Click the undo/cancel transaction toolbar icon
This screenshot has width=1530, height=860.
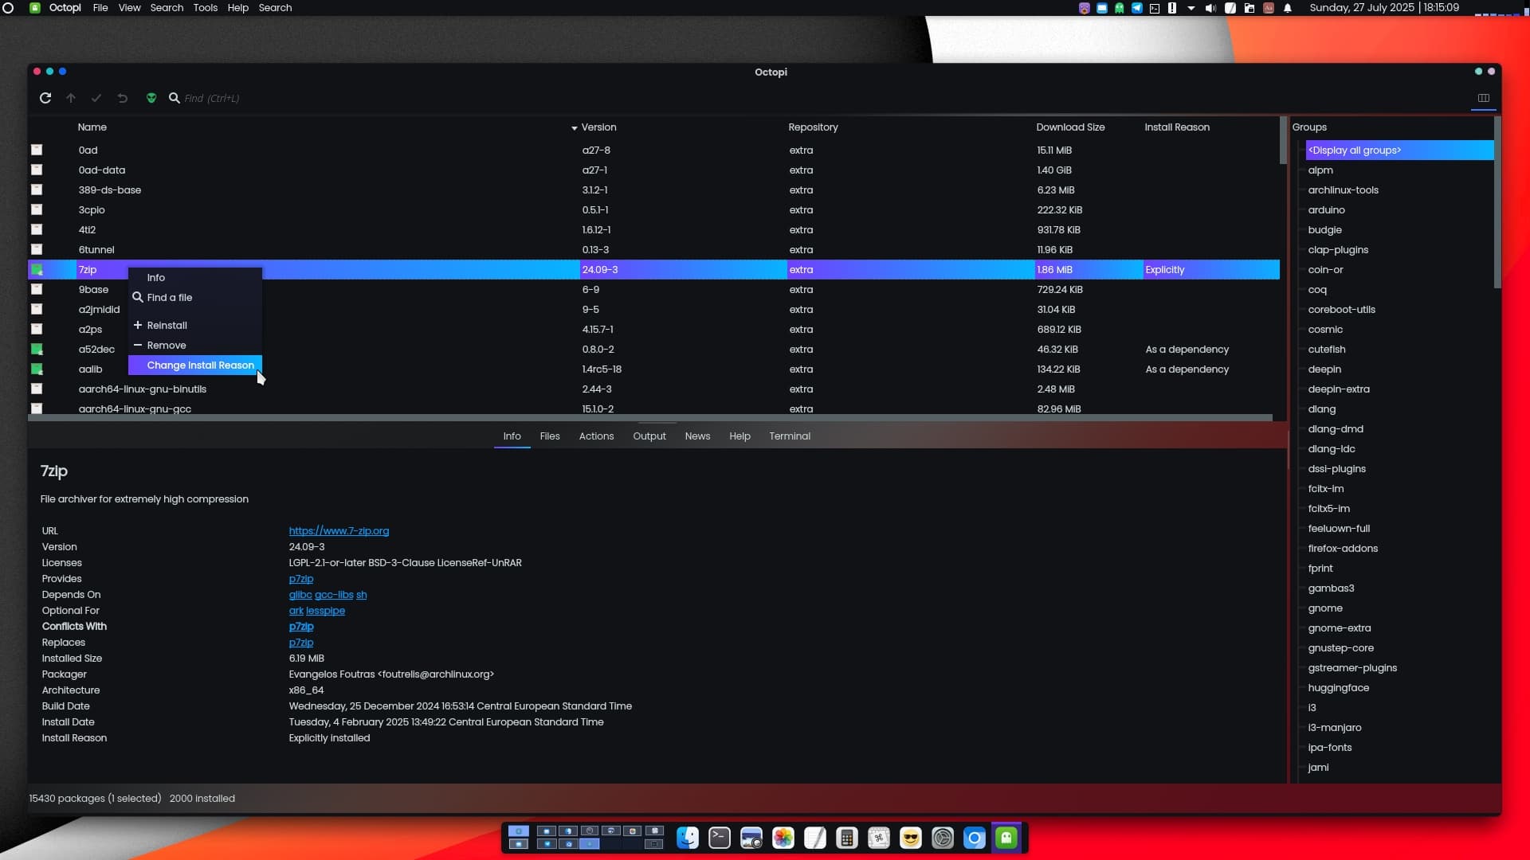click(x=123, y=98)
